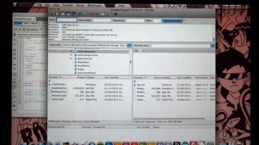Sort local files by Last modified column
The image size is (259, 145).
115,77
